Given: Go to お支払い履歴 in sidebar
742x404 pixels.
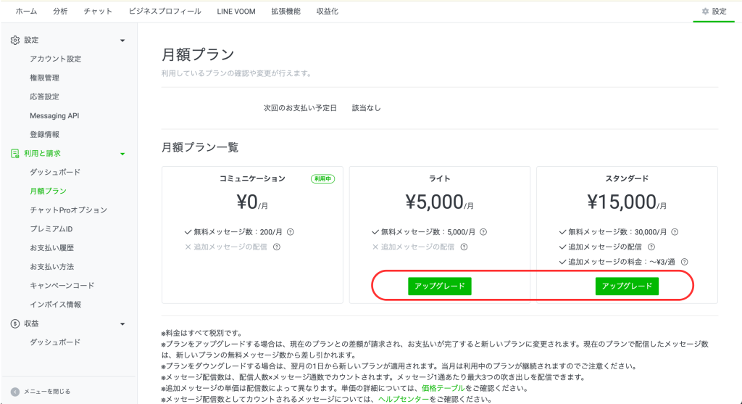Looking at the screenshot, I should [51, 248].
